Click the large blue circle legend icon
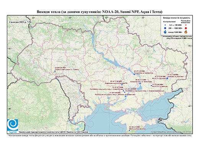 [165, 28]
